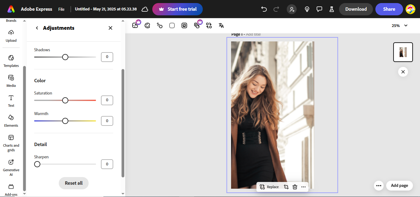This screenshot has width=420, height=197.
Task: Open the File menu
Action: (61, 9)
